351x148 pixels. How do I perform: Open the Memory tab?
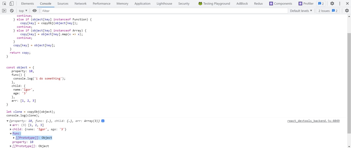pyautogui.click(x=122, y=4)
